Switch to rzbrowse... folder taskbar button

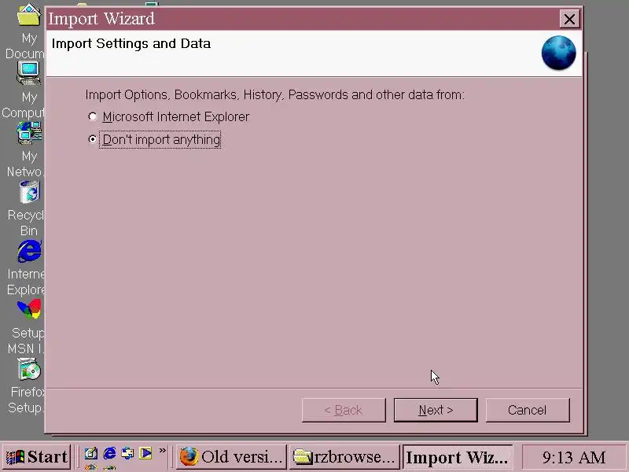click(344, 457)
